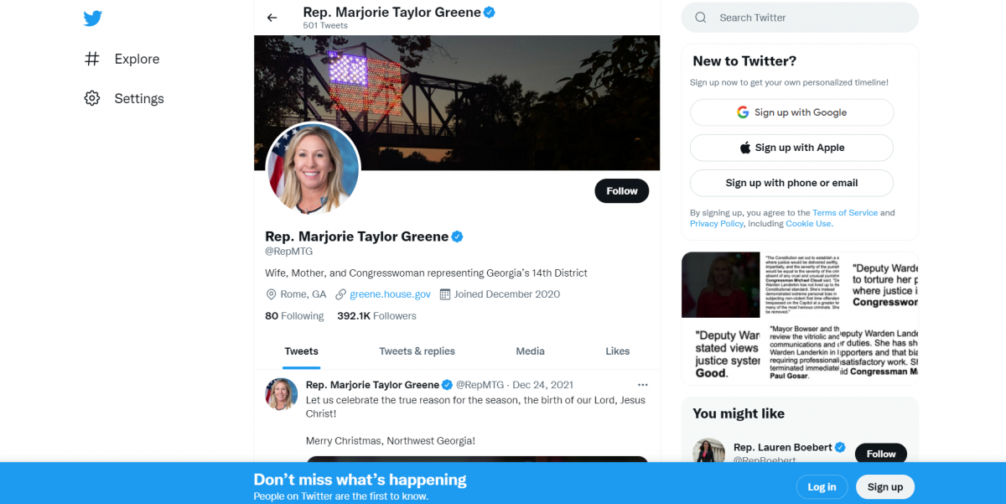Follow Rep. Lauren Boebert suggestion
Viewport: 1006px width, 504px height.
pos(880,454)
